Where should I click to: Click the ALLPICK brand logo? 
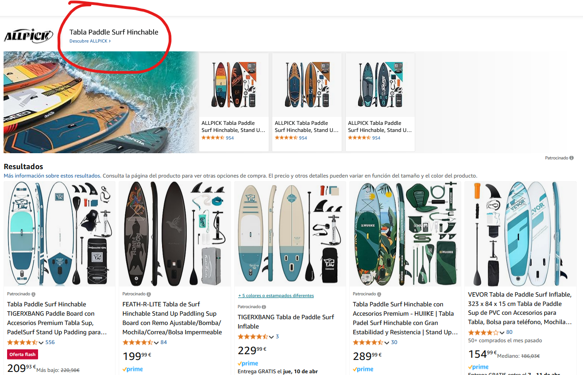pos(28,36)
